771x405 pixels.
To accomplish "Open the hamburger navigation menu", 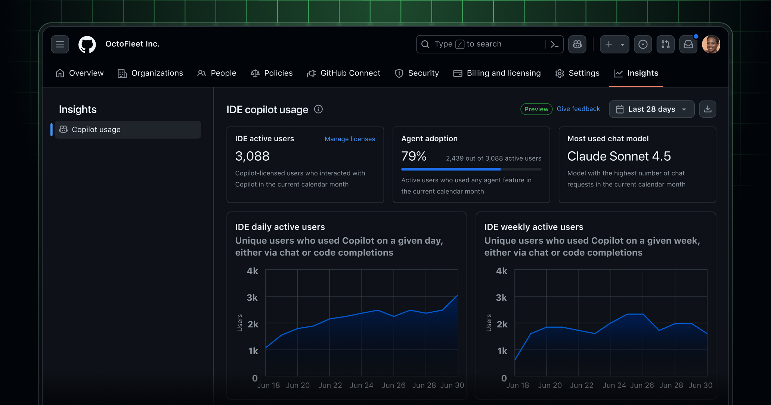I will pos(60,44).
